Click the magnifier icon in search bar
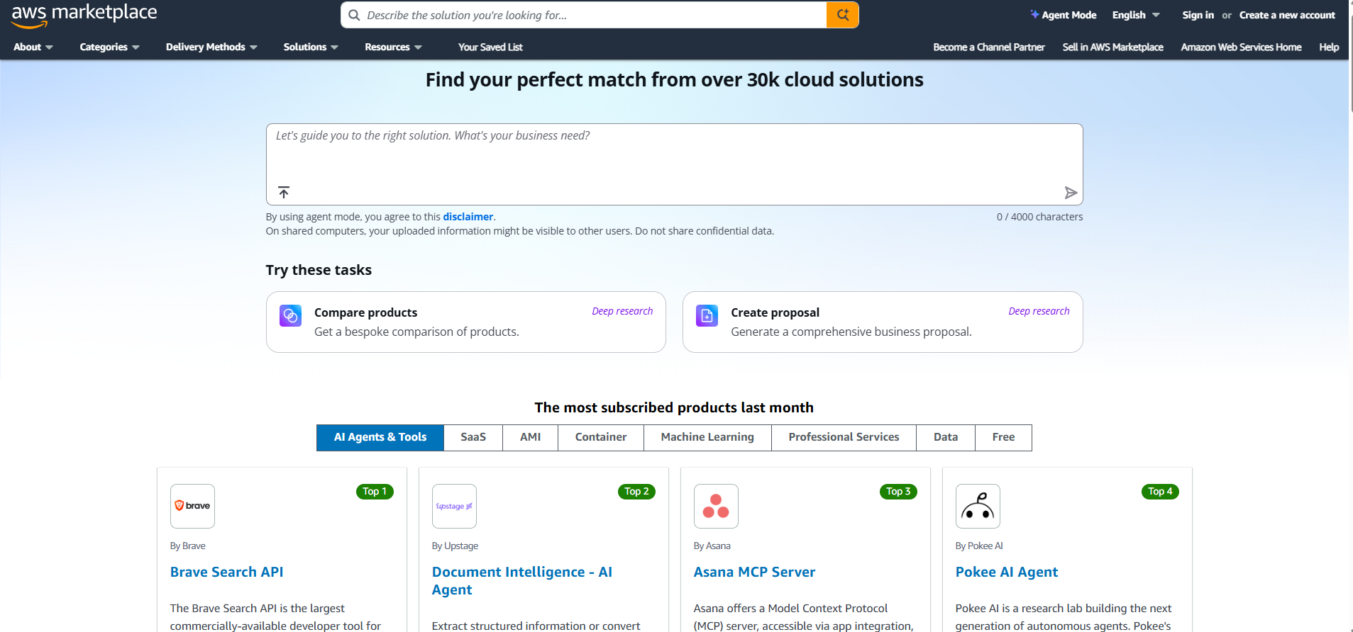 354,15
